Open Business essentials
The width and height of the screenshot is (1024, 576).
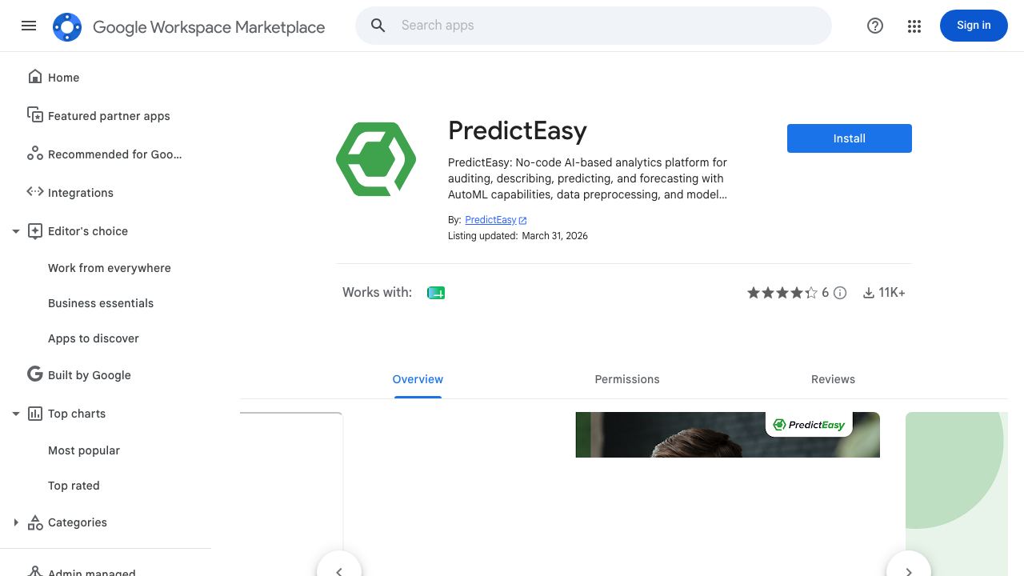click(101, 303)
